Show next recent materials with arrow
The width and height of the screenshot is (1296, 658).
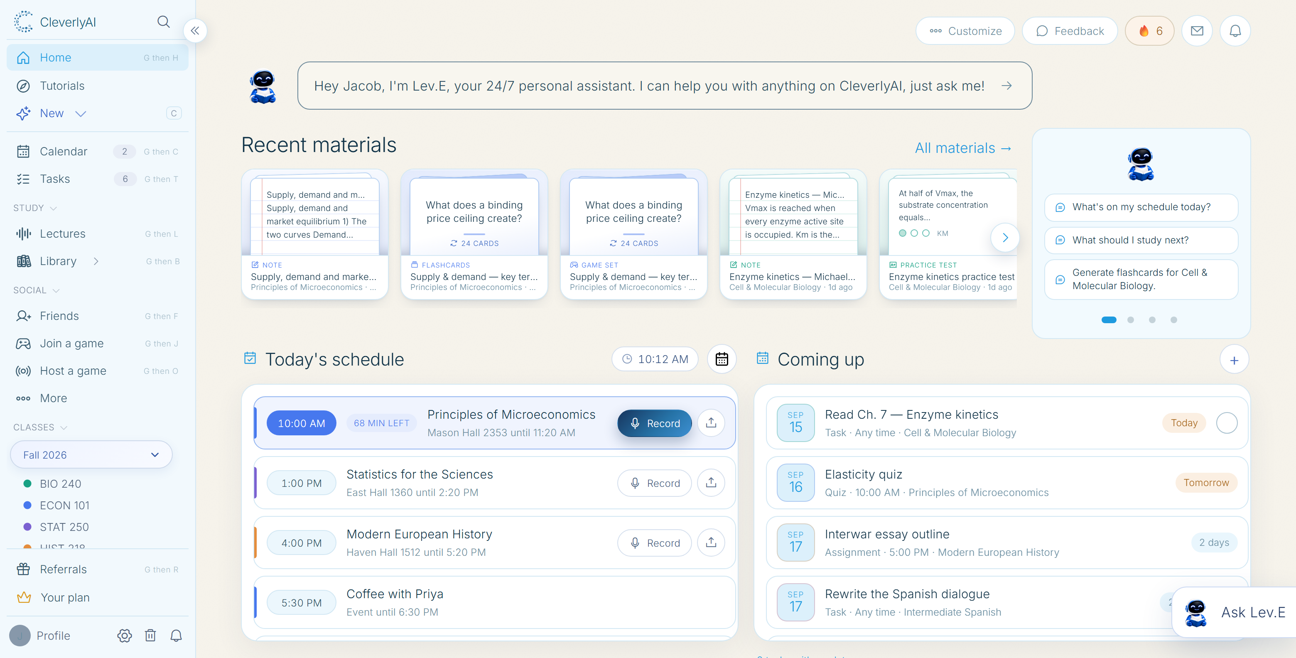click(x=1005, y=238)
